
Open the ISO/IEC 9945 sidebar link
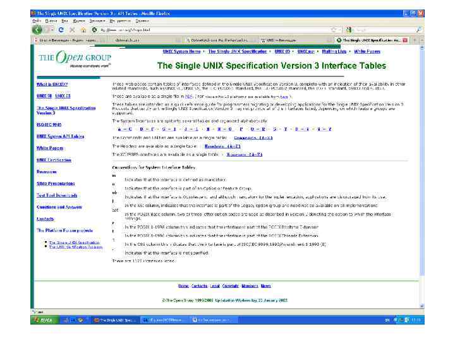49,124
